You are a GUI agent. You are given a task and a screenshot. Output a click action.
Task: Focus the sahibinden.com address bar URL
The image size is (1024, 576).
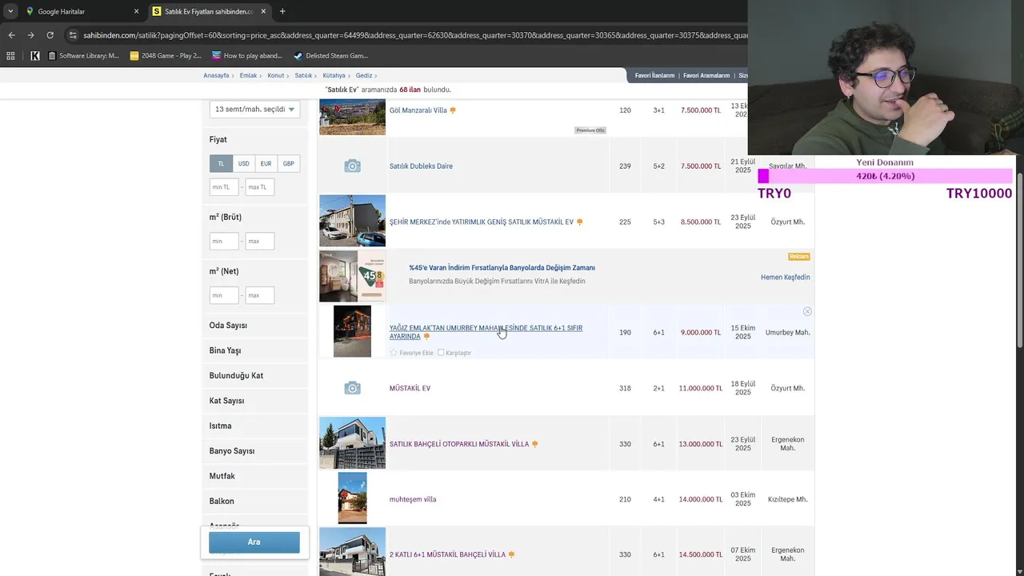(414, 35)
